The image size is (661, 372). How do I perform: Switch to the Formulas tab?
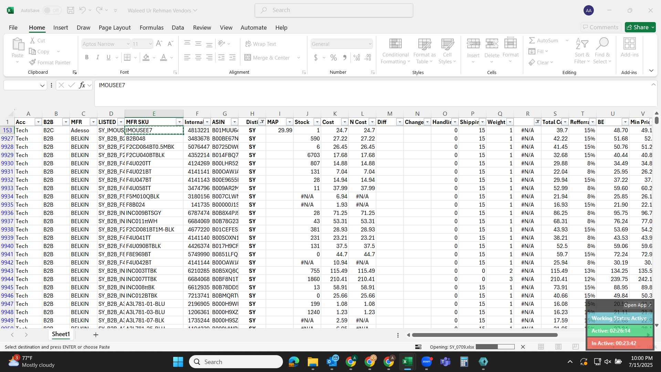pyautogui.click(x=151, y=27)
